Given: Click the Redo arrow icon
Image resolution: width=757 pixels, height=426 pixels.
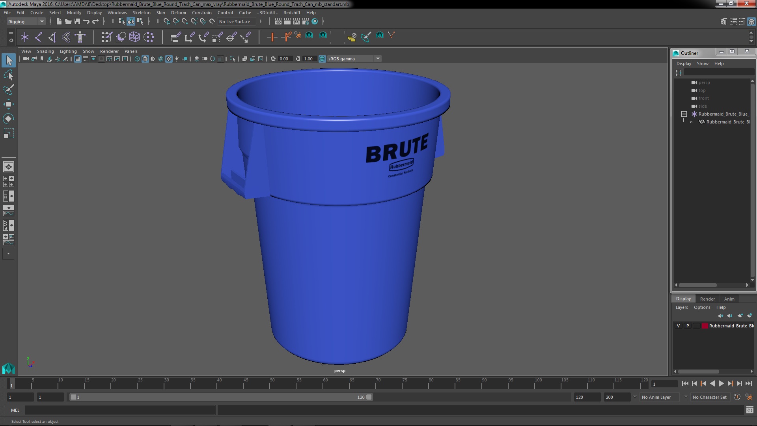Looking at the screenshot, I should point(95,22).
